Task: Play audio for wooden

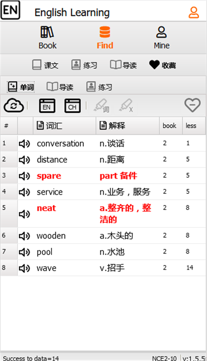Action: coord(24,236)
